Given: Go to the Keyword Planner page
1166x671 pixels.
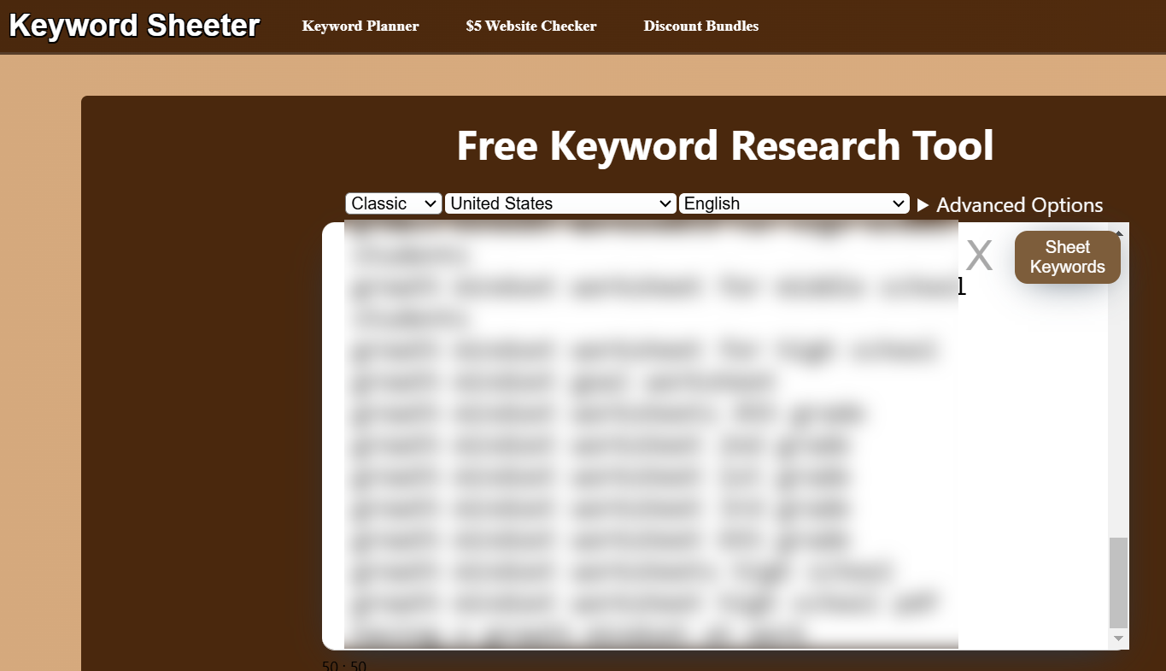Looking at the screenshot, I should point(360,26).
